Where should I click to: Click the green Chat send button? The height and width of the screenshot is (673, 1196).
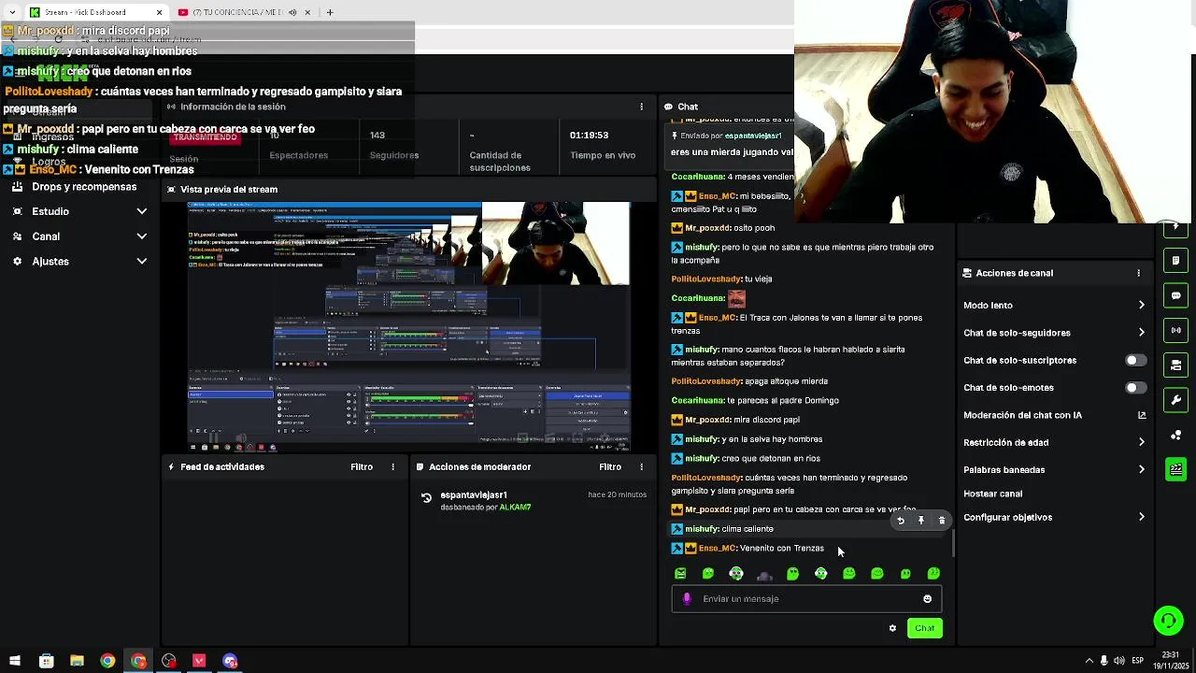pyautogui.click(x=924, y=628)
